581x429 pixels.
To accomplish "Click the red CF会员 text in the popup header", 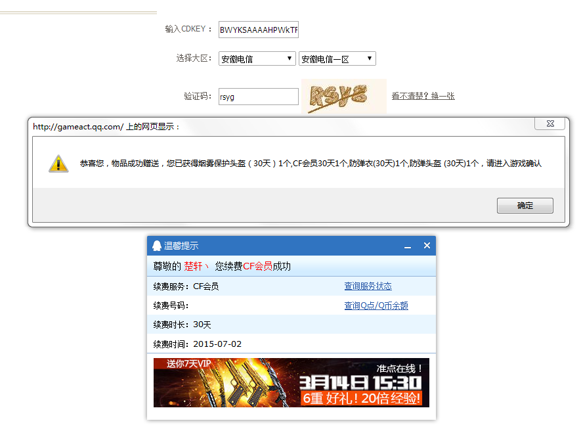I will pos(257,266).
